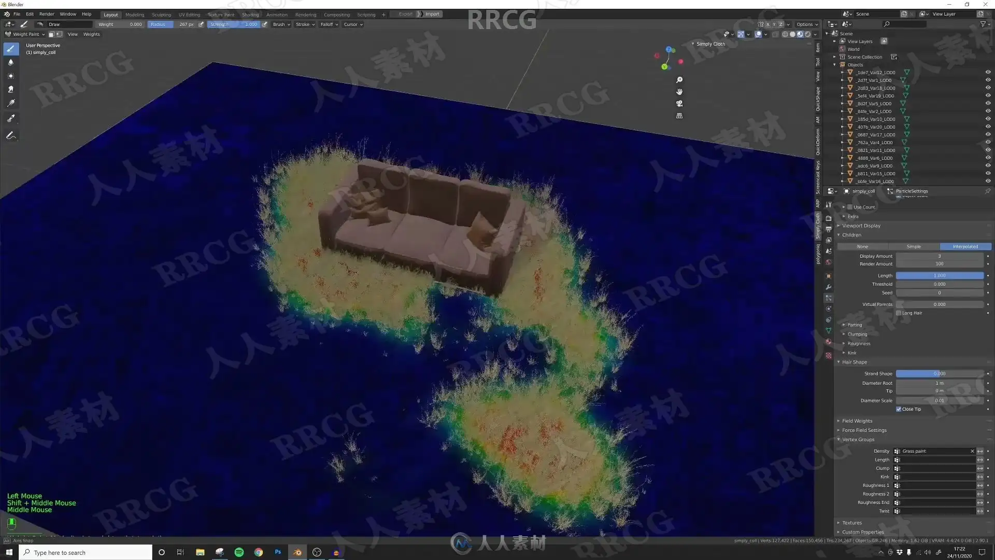This screenshot has height=560, width=995.
Task: Open the Falloff dropdown
Action: tap(329, 24)
